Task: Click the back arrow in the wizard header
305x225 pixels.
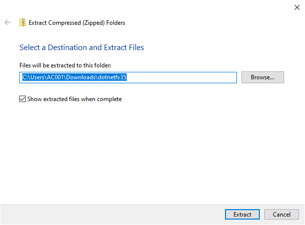Action: [x=7, y=22]
